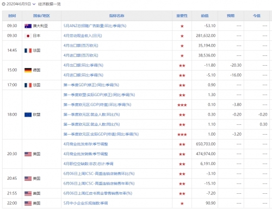
Task: Click the France flag in 14:45 row
Action: tap(28, 50)
